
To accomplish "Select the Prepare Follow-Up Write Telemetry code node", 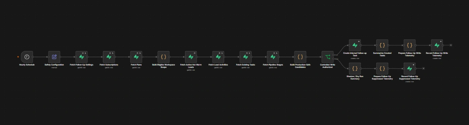I will tap(410, 45).
